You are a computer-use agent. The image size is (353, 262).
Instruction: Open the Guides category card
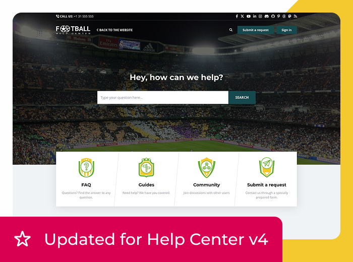click(x=146, y=179)
